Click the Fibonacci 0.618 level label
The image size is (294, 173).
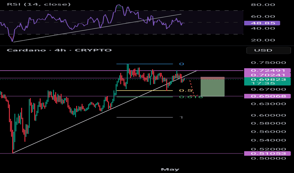191,97
